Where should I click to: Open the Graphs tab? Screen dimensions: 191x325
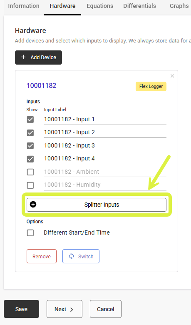point(179,6)
